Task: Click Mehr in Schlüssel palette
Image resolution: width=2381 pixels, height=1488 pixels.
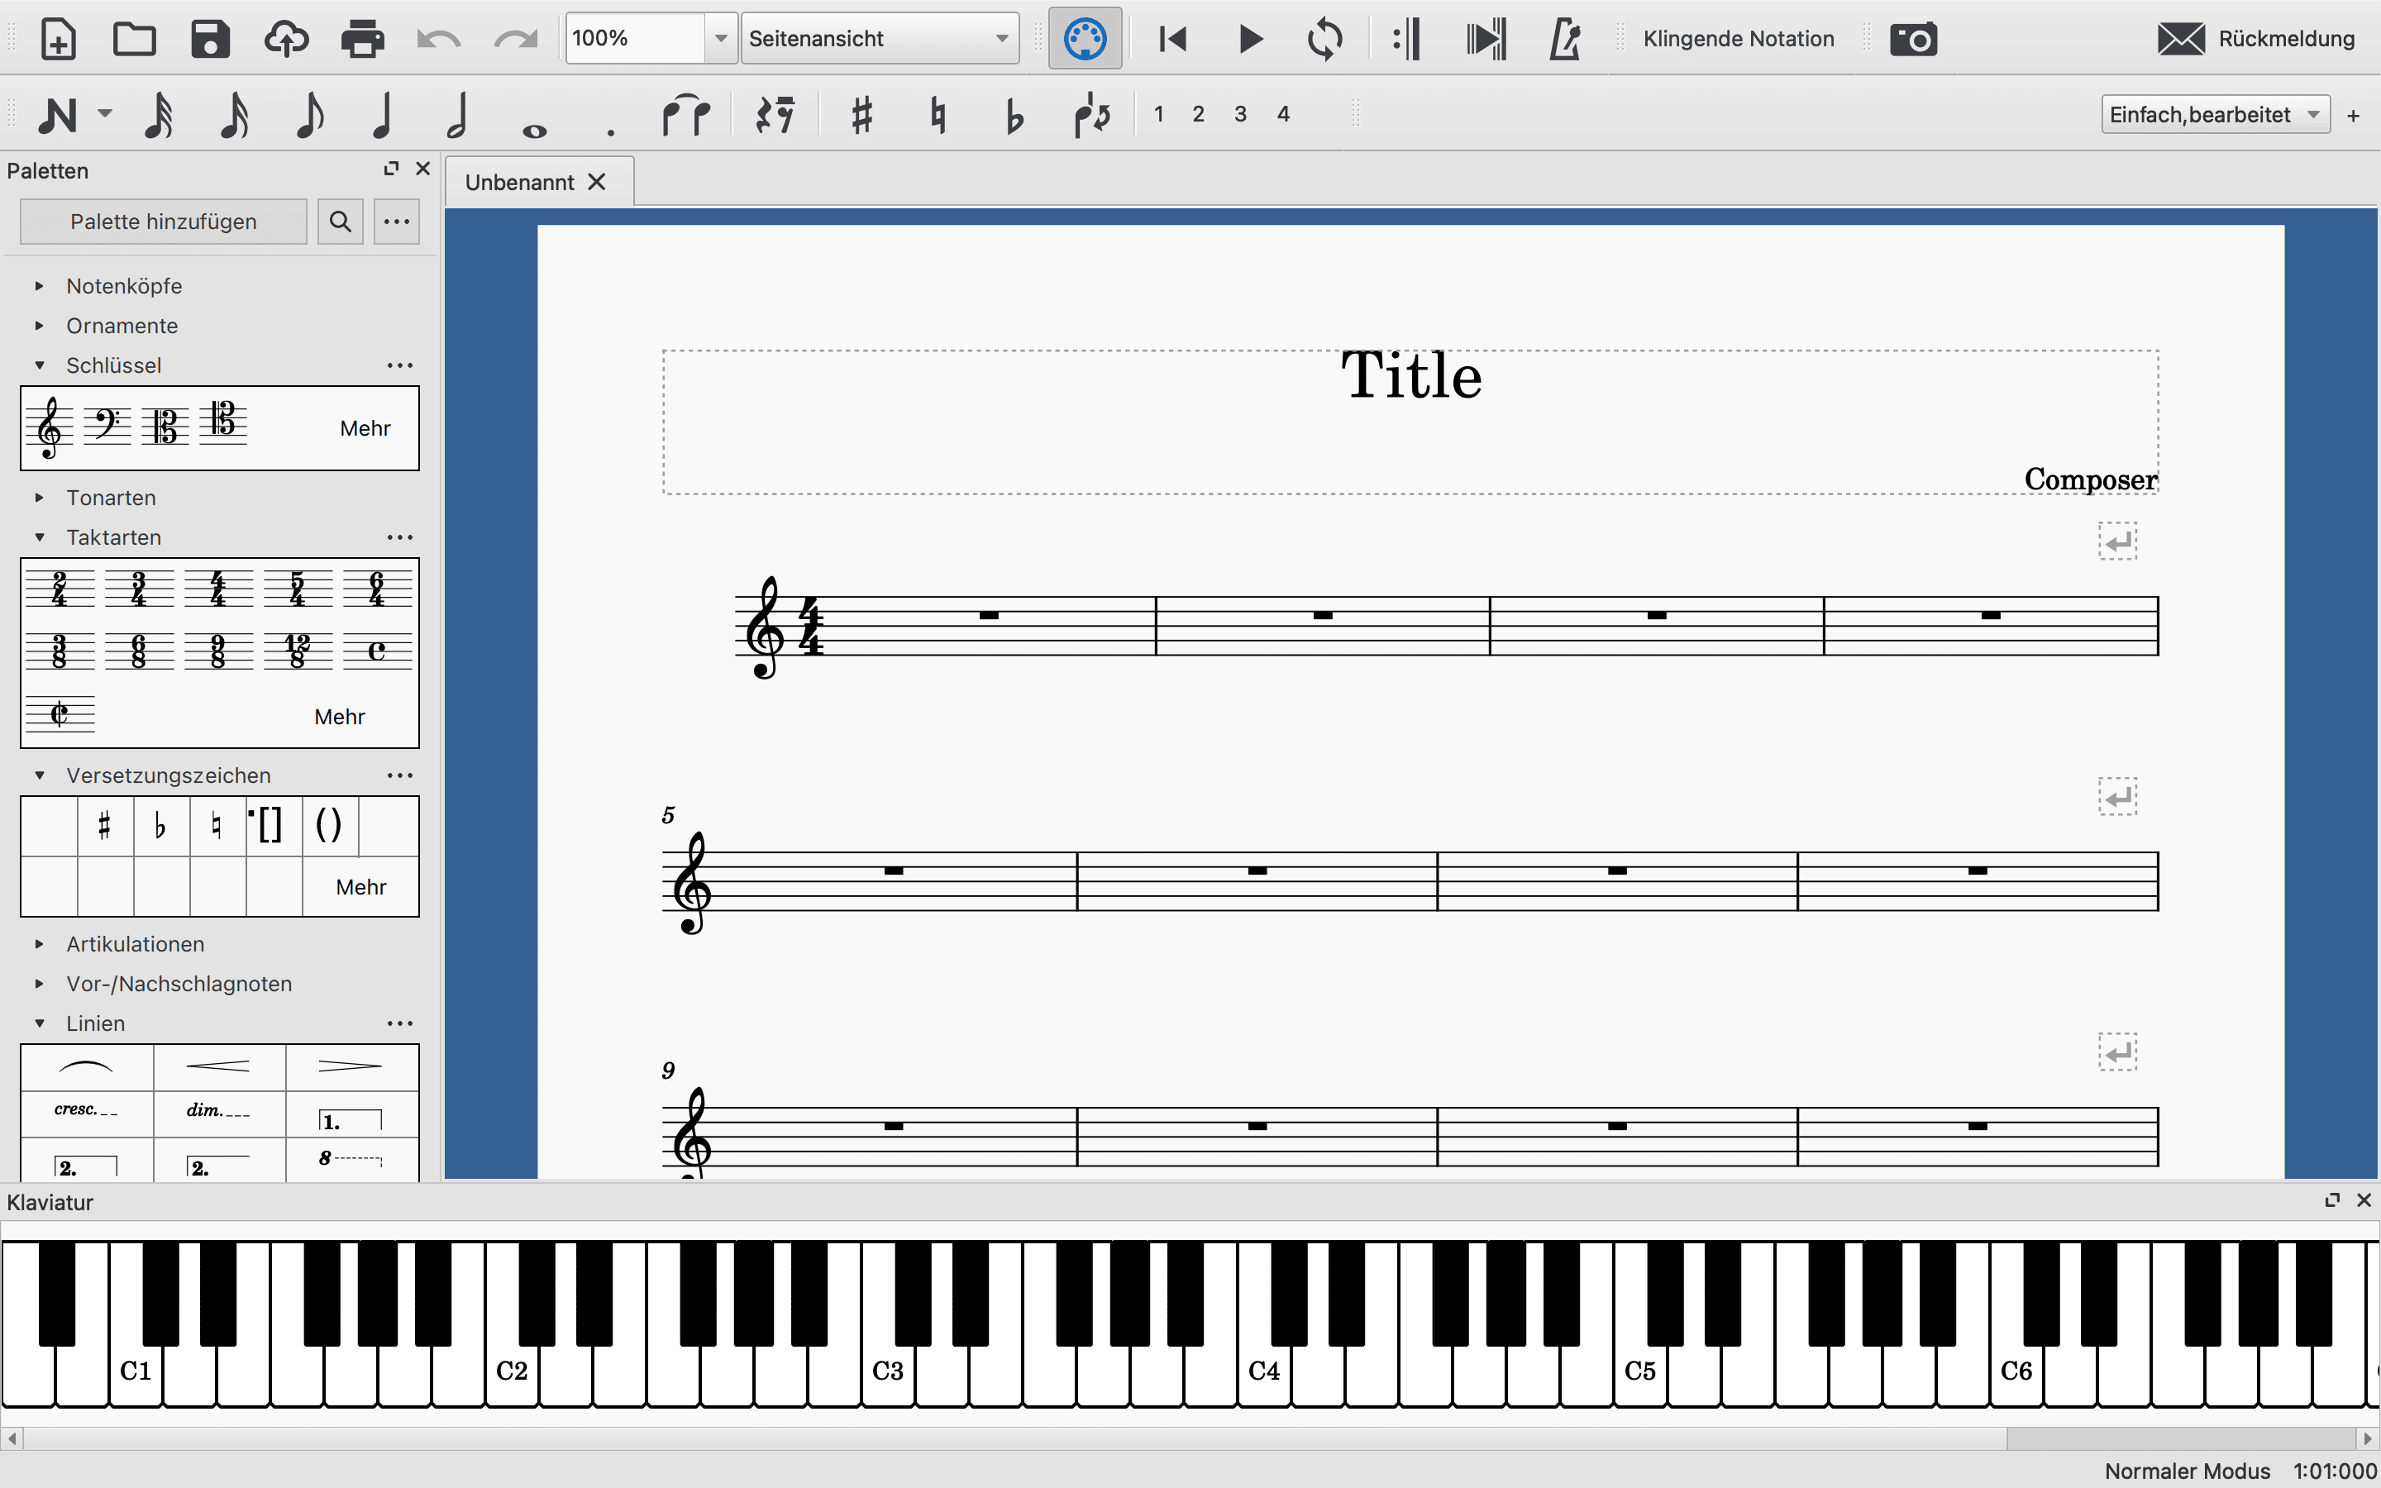Action: (x=365, y=428)
